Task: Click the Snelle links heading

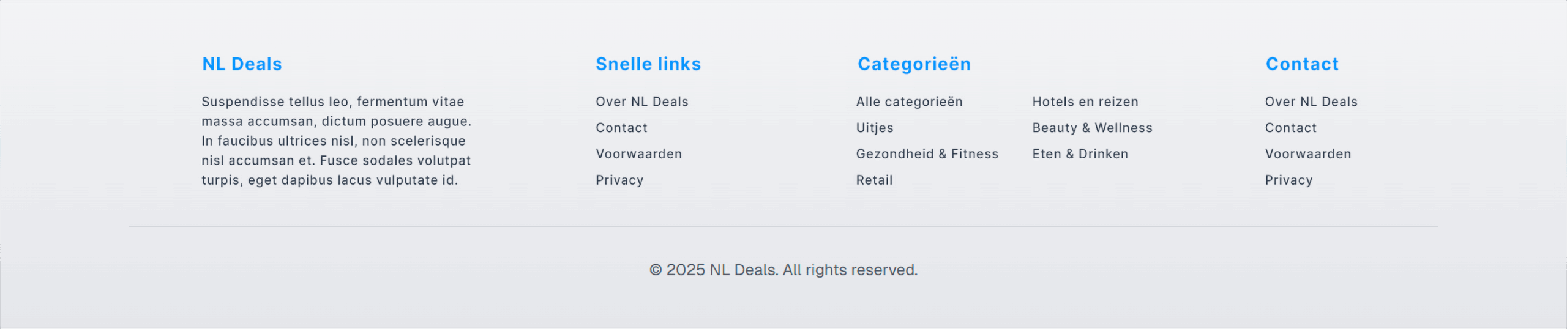Action: click(x=648, y=64)
